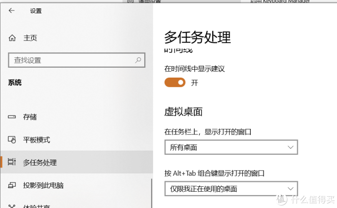Screen dimensions: 337x208
Task: Select the 存储 storage icon
Action: click(x=12, y=117)
